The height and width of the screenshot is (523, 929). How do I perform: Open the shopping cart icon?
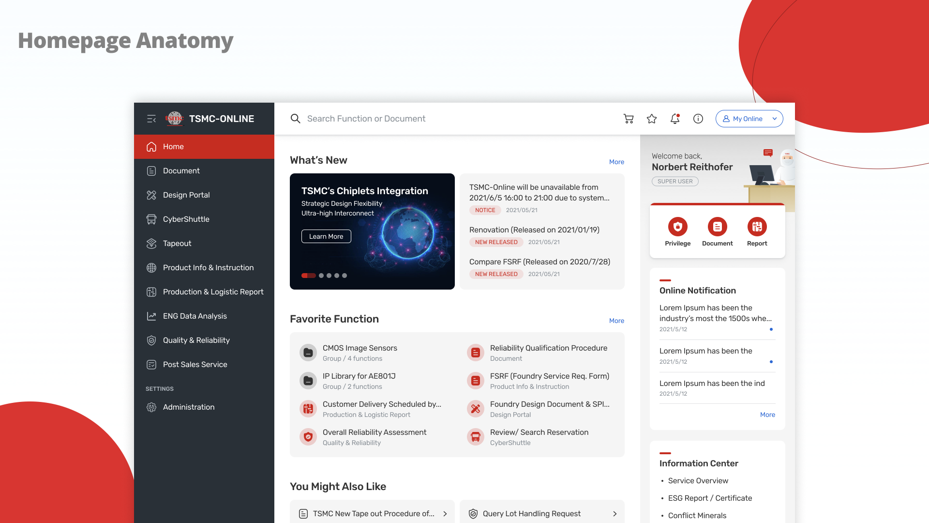coord(629,119)
